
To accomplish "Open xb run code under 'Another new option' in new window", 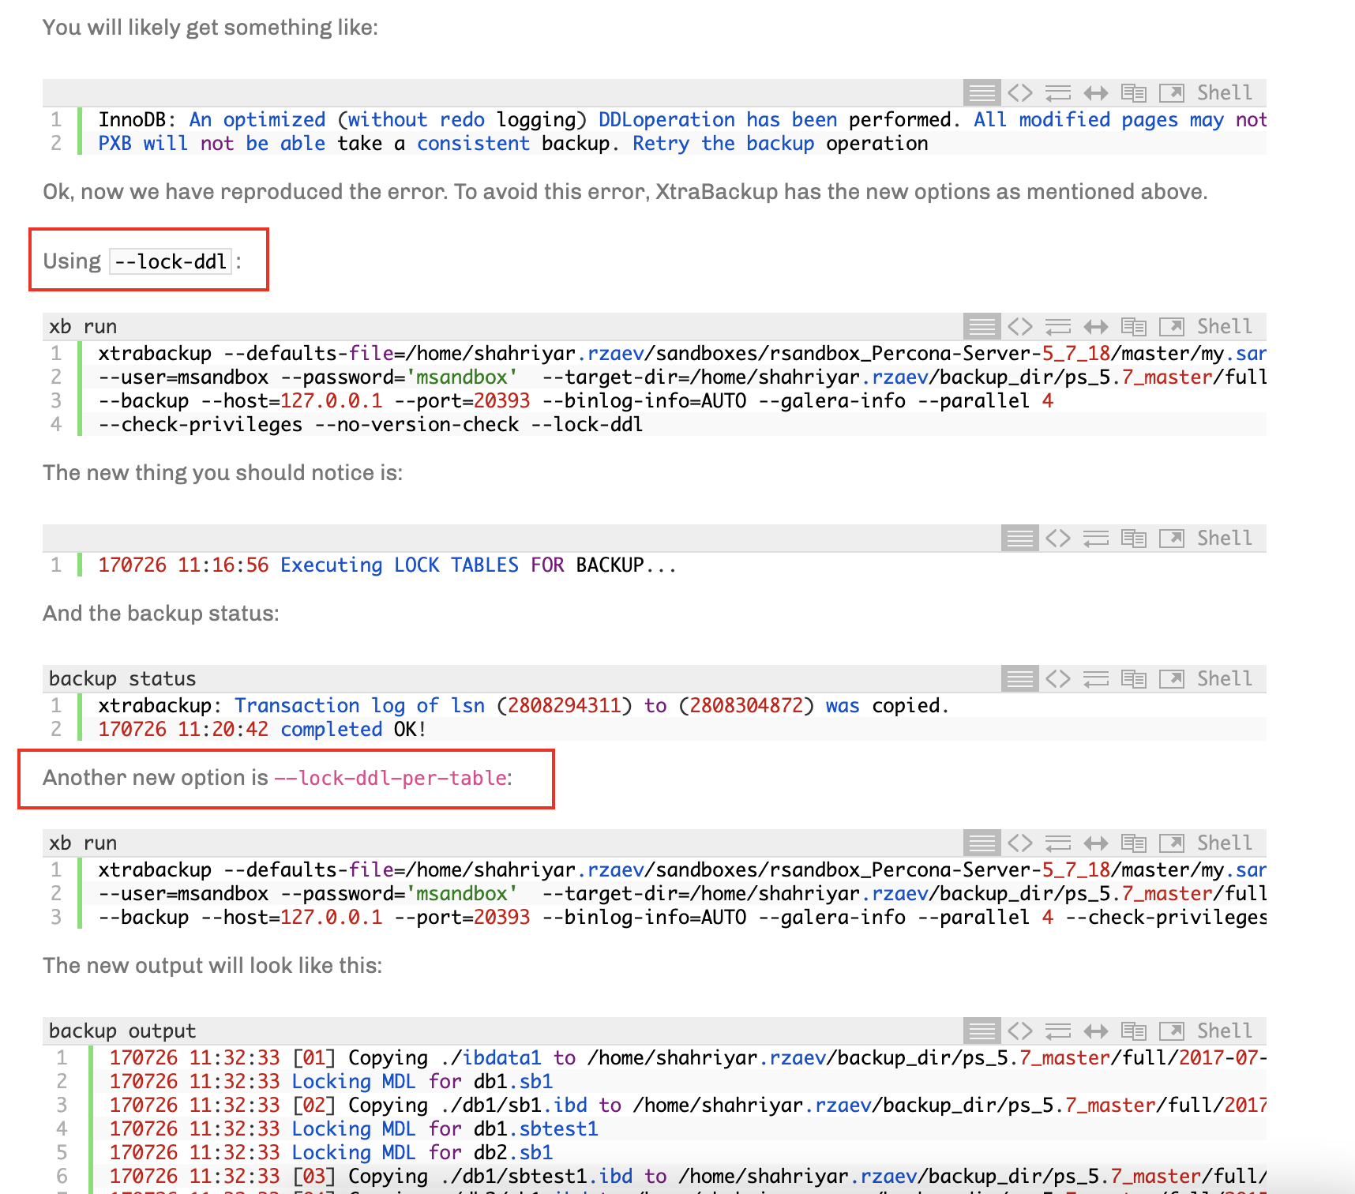I will pyautogui.click(x=1172, y=843).
